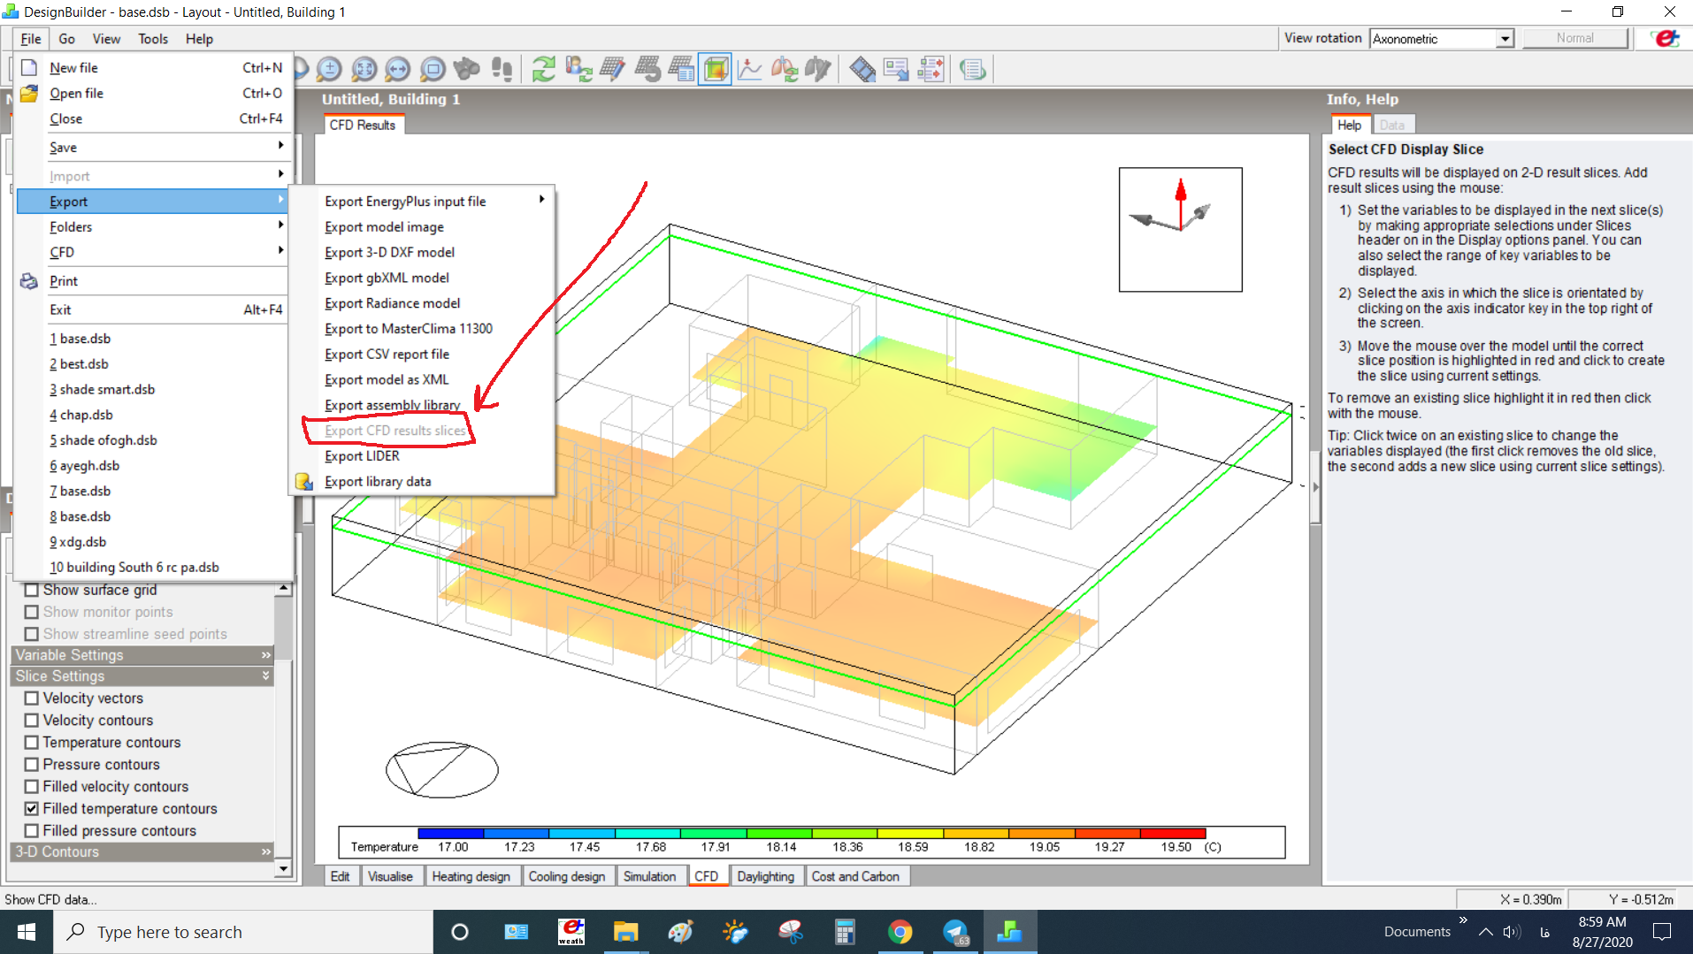The height and width of the screenshot is (954, 1693).
Task: Click the green update calculations icon
Action: (x=544, y=69)
